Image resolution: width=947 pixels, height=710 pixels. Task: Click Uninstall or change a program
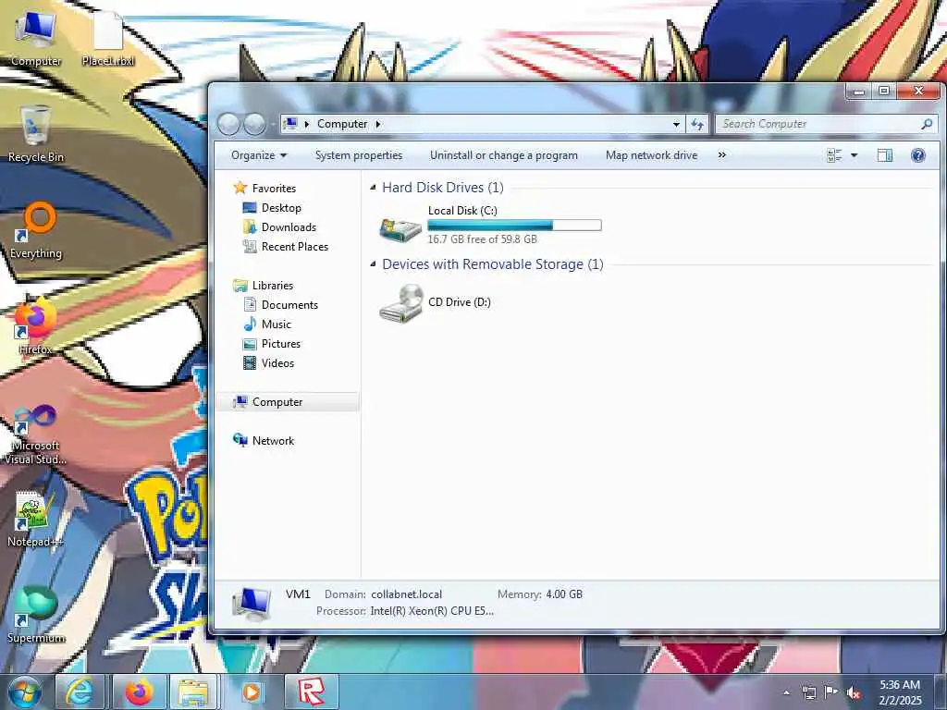(504, 155)
